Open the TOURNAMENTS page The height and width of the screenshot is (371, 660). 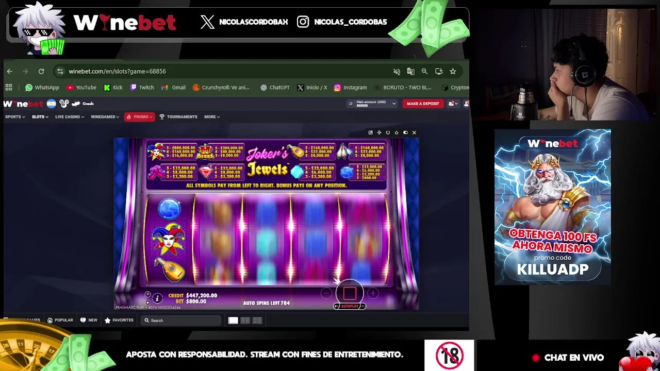coord(178,117)
